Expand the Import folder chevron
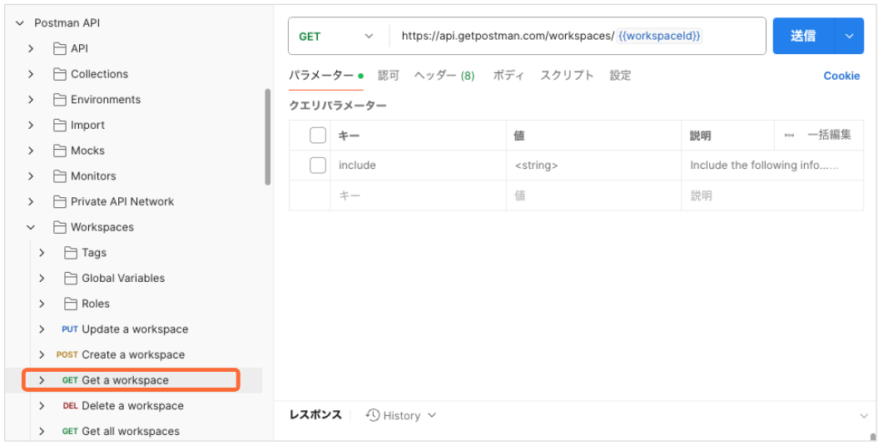 point(31,125)
